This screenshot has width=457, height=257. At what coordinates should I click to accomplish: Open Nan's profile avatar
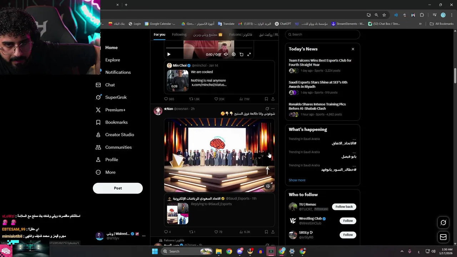click(158, 111)
